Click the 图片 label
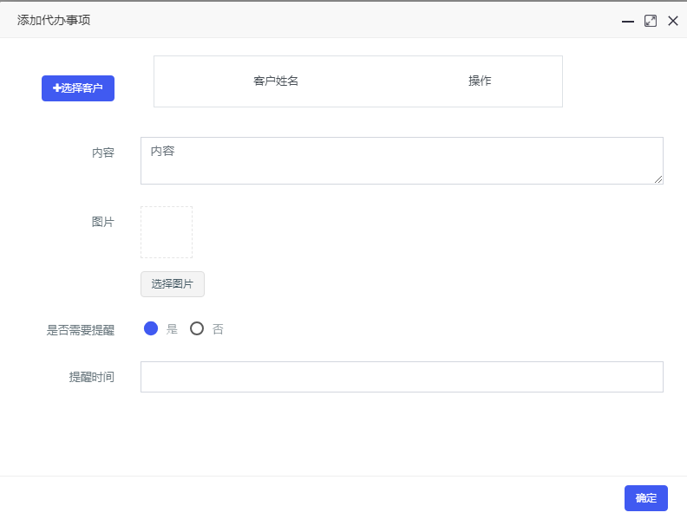Image resolution: width=687 pixels, height=519 pixels. (103, 222)
